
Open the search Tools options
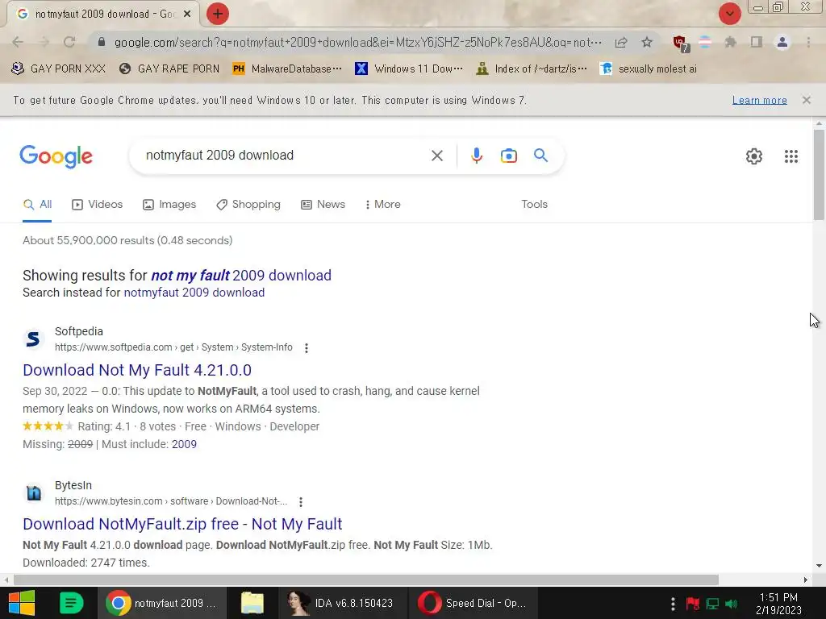click(534, 204)
